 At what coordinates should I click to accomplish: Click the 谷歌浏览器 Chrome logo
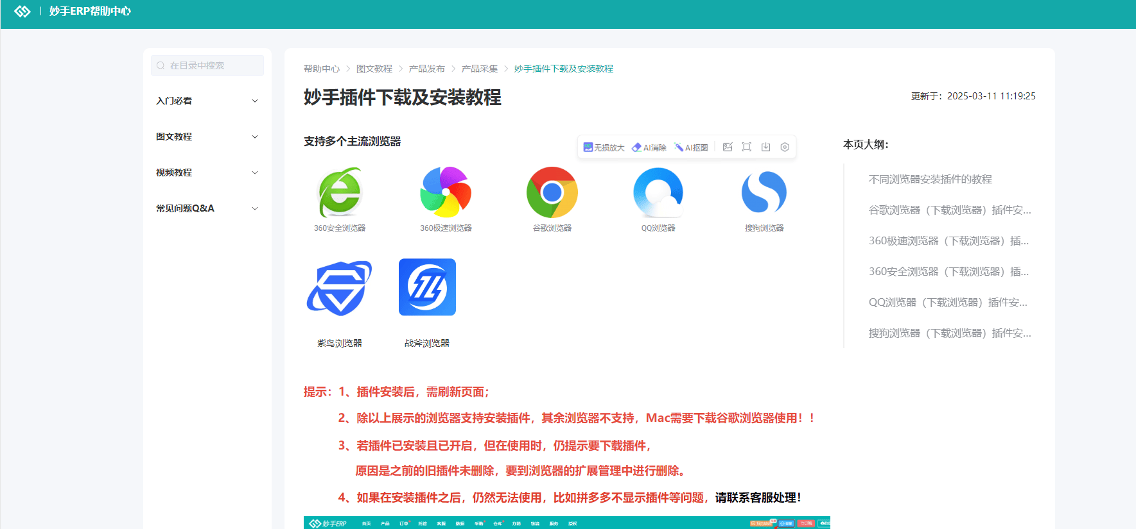[x=552, y=192]
